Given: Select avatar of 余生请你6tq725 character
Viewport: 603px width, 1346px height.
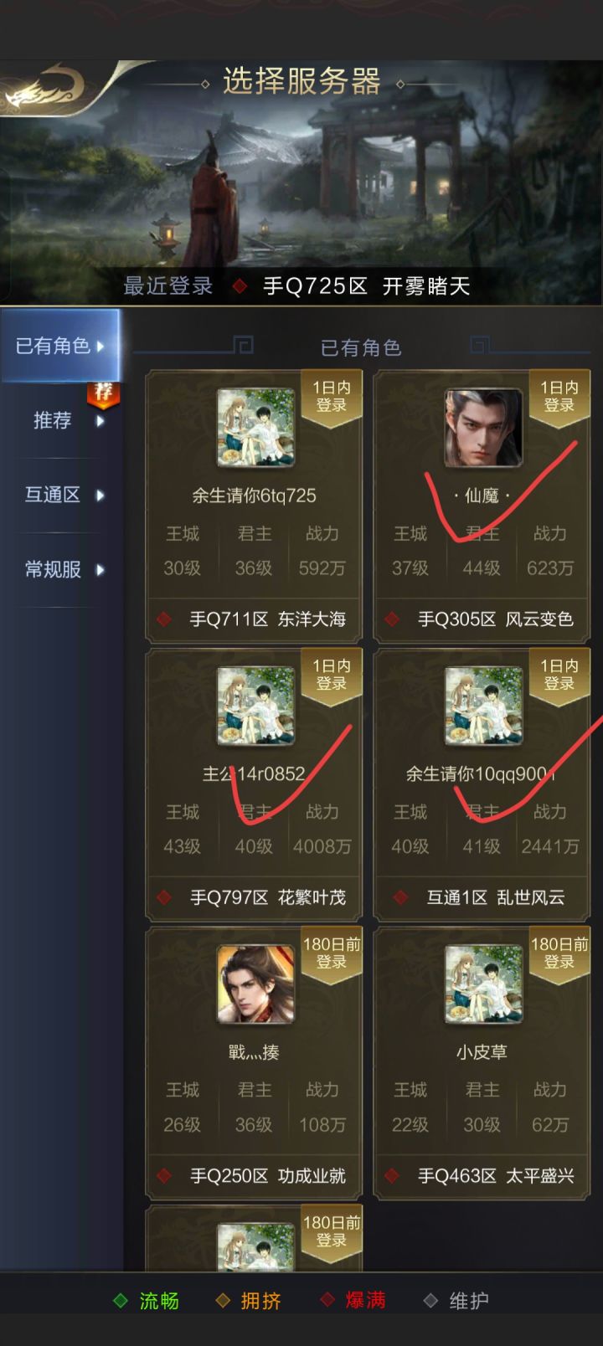Looking at the screenshot, I should pos(255,428).
